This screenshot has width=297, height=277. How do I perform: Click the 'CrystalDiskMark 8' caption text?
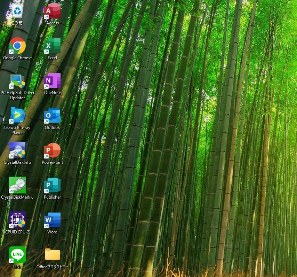[x=17, y=197]
